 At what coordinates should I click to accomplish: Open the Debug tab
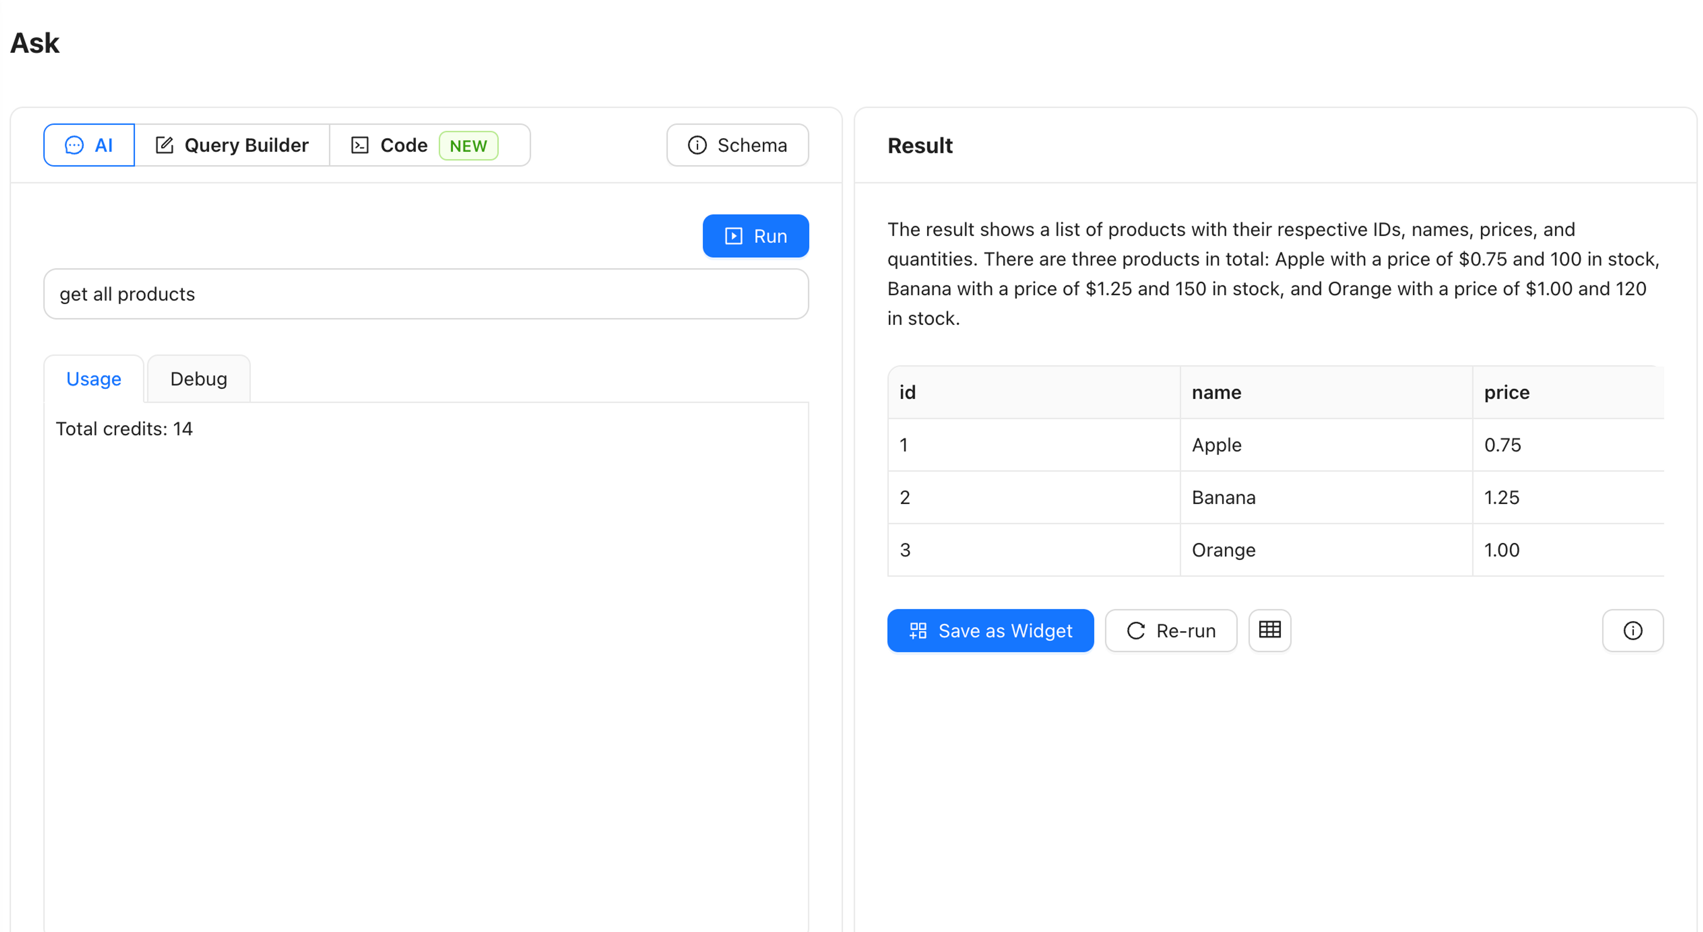point(198,379)
